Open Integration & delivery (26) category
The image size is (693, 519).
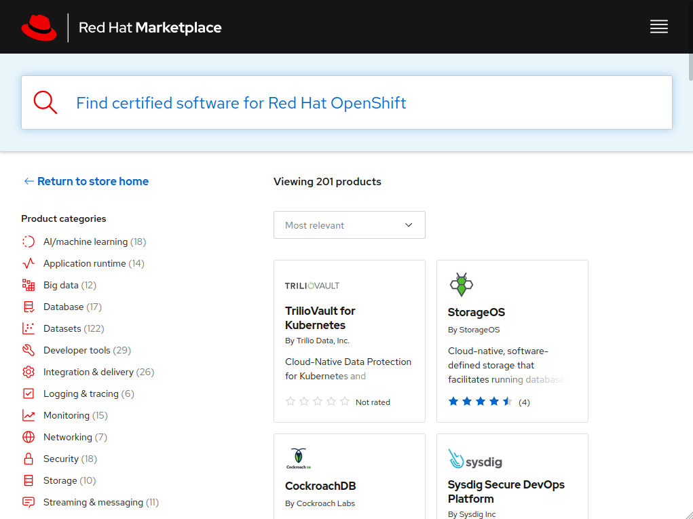click(98, 372)
